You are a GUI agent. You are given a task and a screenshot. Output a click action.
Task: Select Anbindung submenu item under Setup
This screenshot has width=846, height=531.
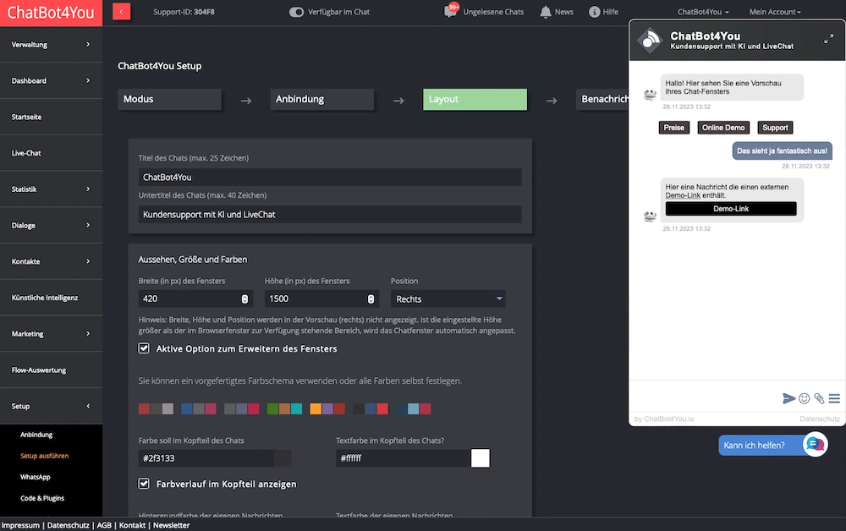(36, 435)
